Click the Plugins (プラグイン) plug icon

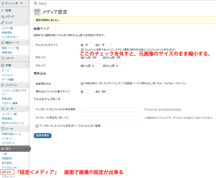3,85
